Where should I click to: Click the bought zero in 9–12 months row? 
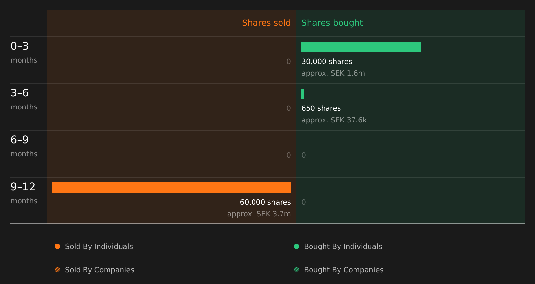click(304, 202)
